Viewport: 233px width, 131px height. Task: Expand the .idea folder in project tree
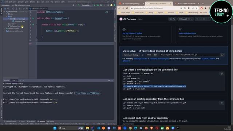7,14
